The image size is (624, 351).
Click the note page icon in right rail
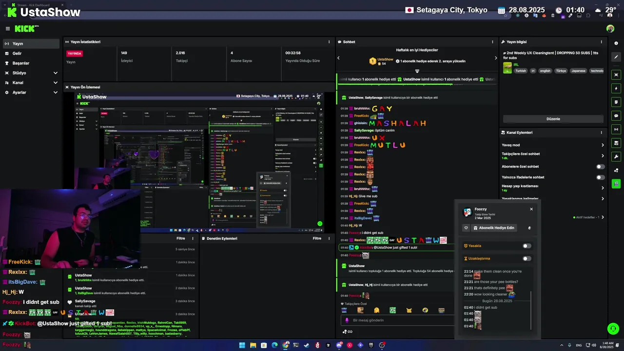click(x=616, y=102)
